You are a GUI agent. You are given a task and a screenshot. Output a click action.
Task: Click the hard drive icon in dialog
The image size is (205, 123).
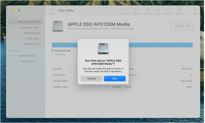[103, 49]
